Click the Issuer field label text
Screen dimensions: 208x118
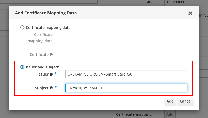coord(43,74)
